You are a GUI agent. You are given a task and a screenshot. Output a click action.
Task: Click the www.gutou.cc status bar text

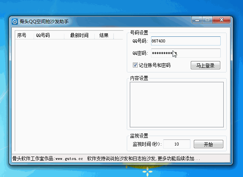click(x=69, y=158)
